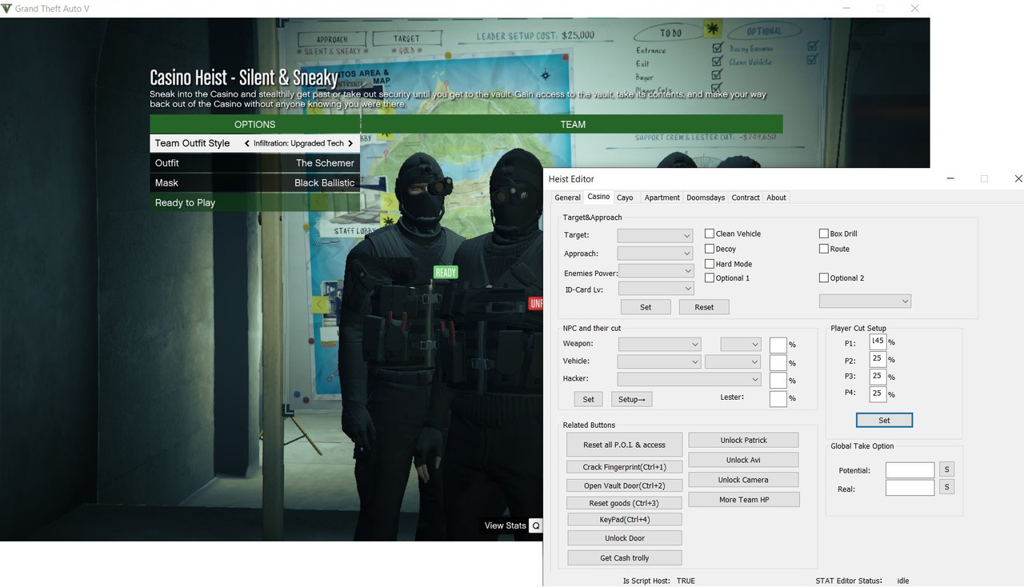Enable Hard Mode checkbox
This screenshot has height=587, width=1024.
710,263
